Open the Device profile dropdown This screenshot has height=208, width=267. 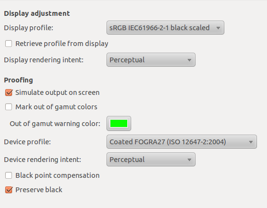[x=182, y=142]
